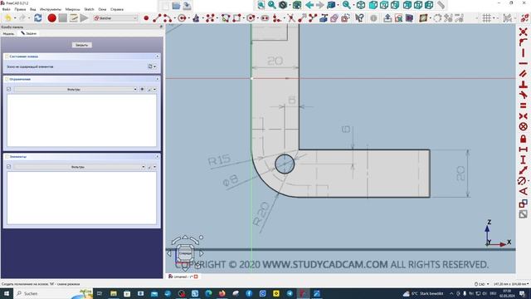
Task: Toggle the constraints list master checkbox
Action: tap(9, 90)
